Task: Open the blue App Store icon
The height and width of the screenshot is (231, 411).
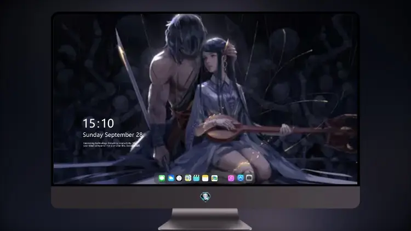Action: click(x=241, y=178)
